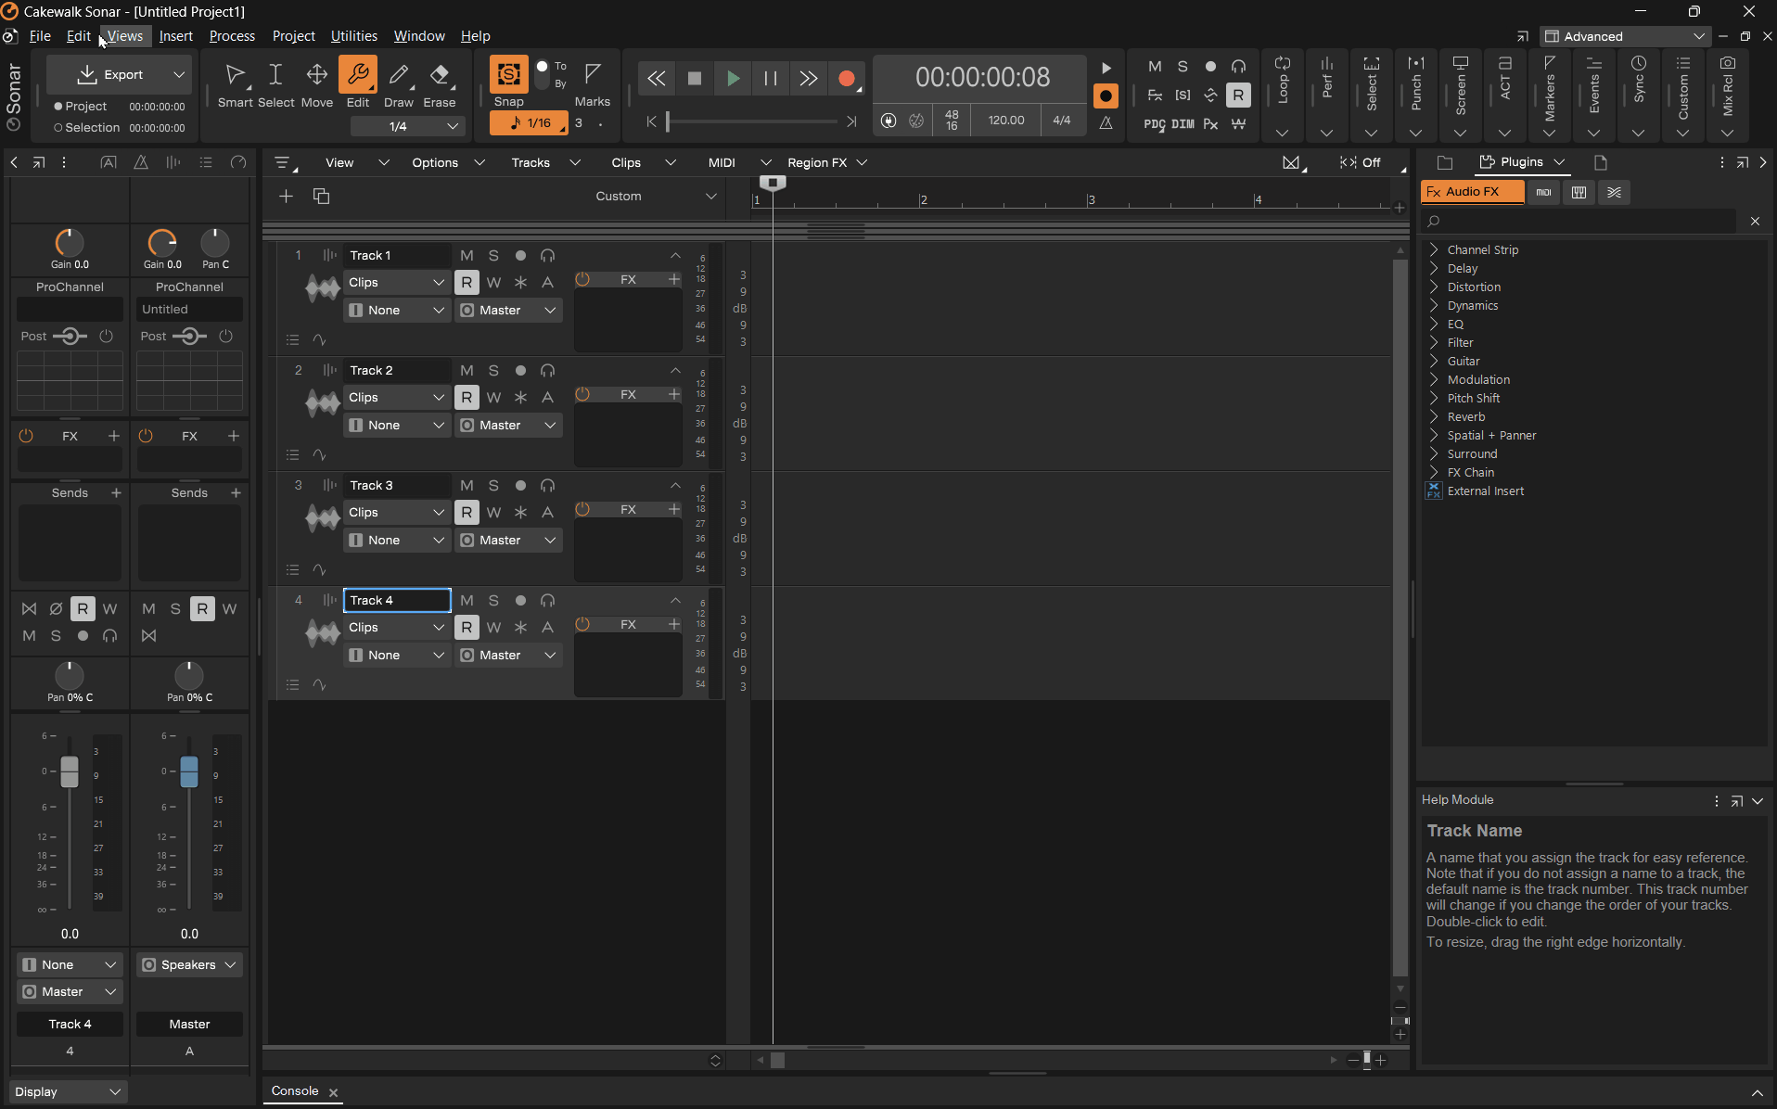Open Track 3's Master output dropdown
The width and height of the screenshot is (1777, 1109).
pos(508,540)
